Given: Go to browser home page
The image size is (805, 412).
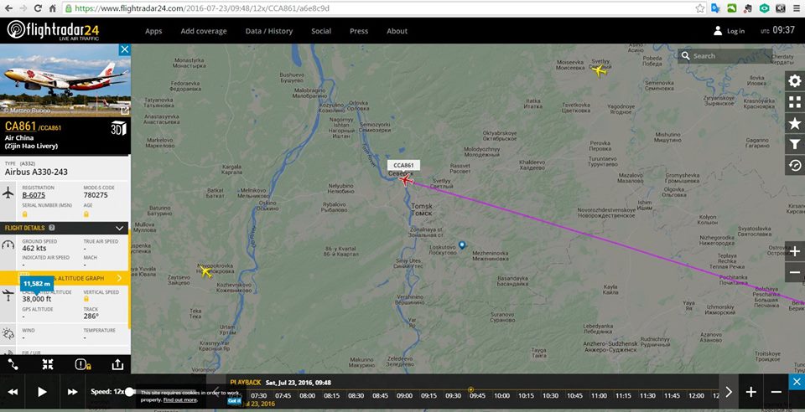Looking at the screenshot, I should tap(52, 8).
